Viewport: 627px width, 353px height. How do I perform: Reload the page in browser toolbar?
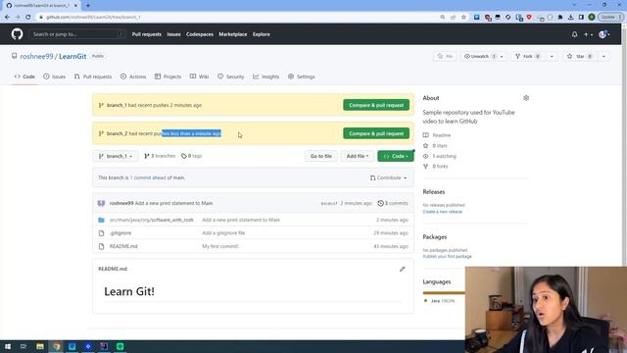click(28, 18)
